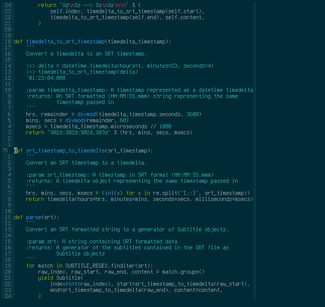Click 'index=int(raw_index)' argument line

point(150,284)
